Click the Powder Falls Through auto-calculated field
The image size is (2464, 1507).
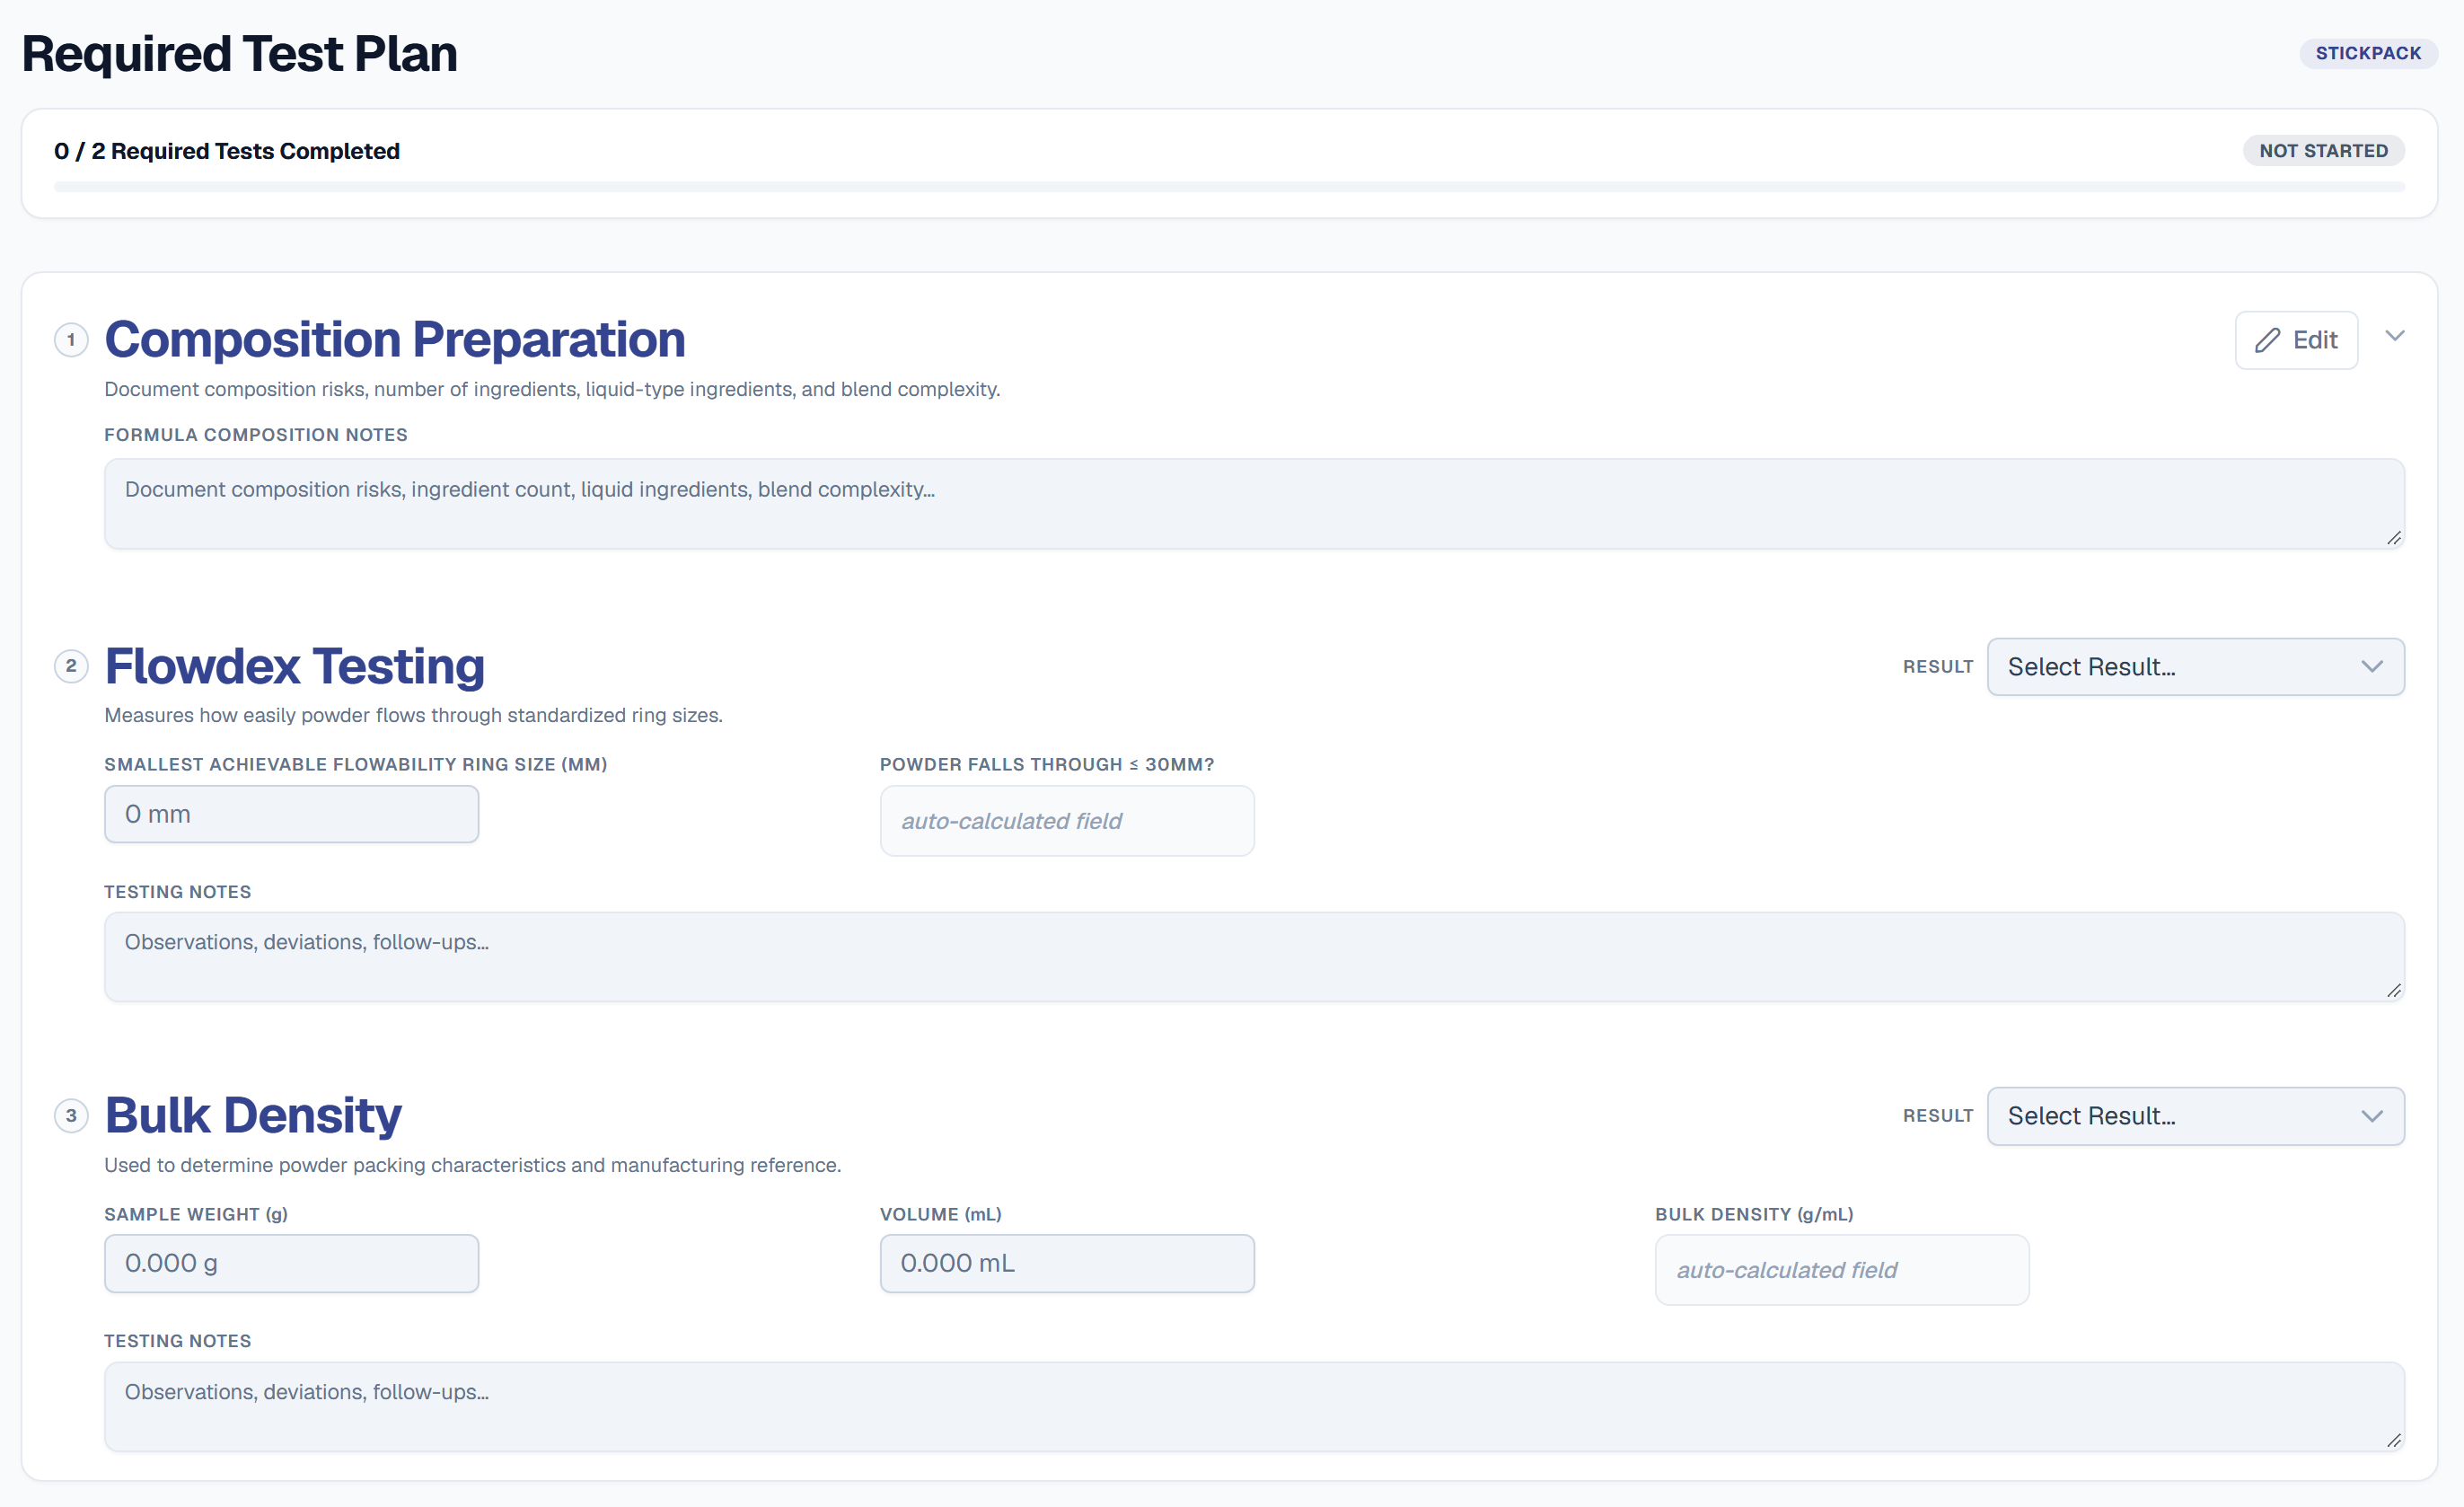[x=1067, y=821]
